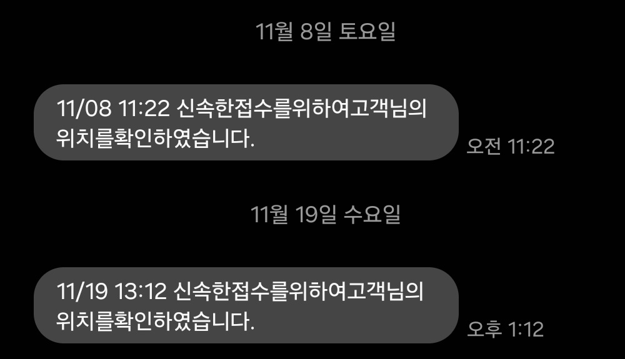Tap the 19일 day number in second header

tap(316, 215)
